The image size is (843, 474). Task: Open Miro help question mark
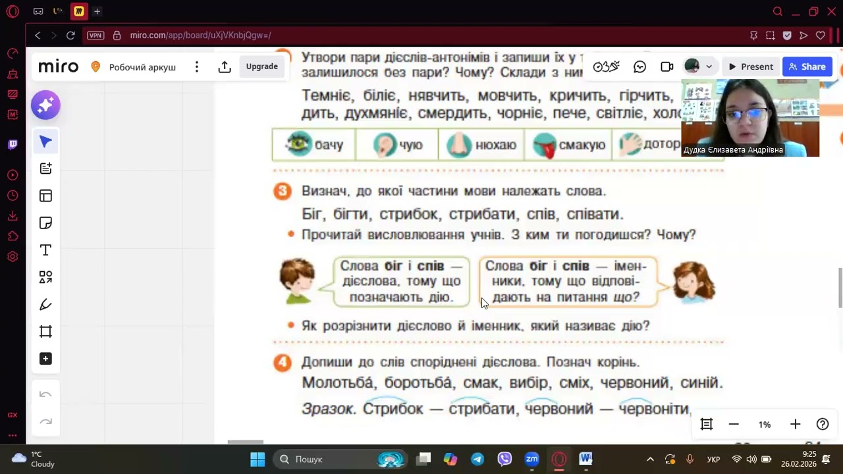tap(823, 425)
